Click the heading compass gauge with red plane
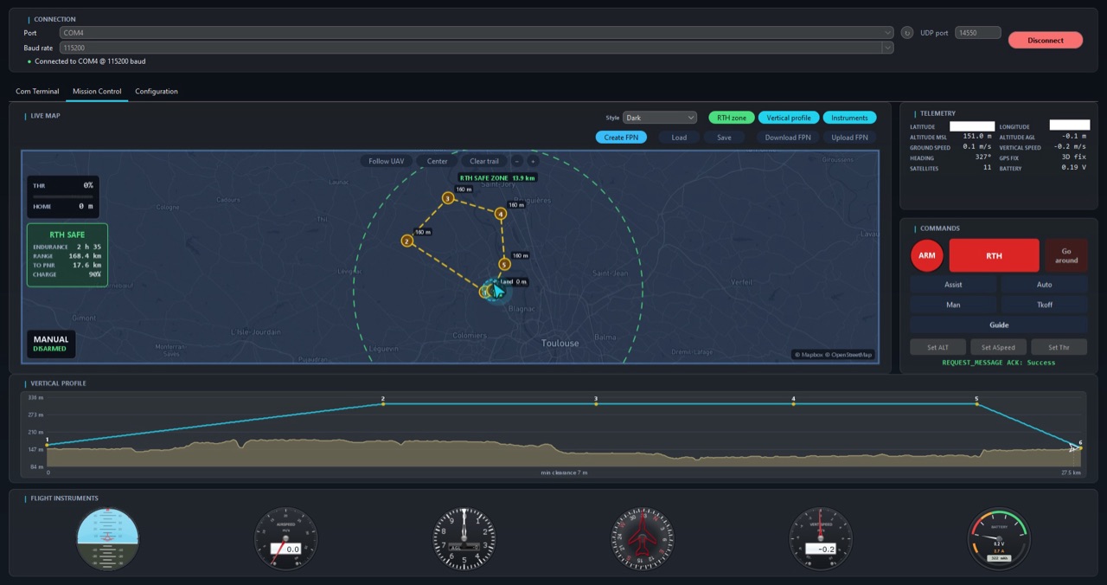Screen dimensions: 1107x585 643,538
